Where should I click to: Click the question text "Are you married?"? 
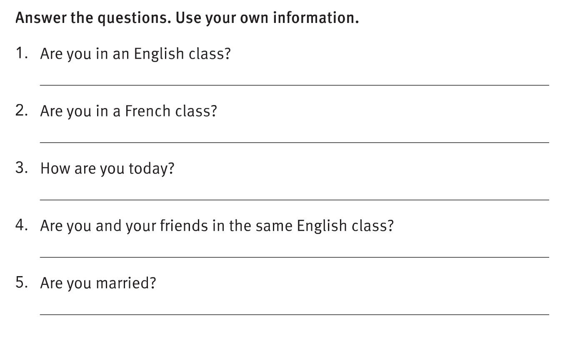[98, 283]
